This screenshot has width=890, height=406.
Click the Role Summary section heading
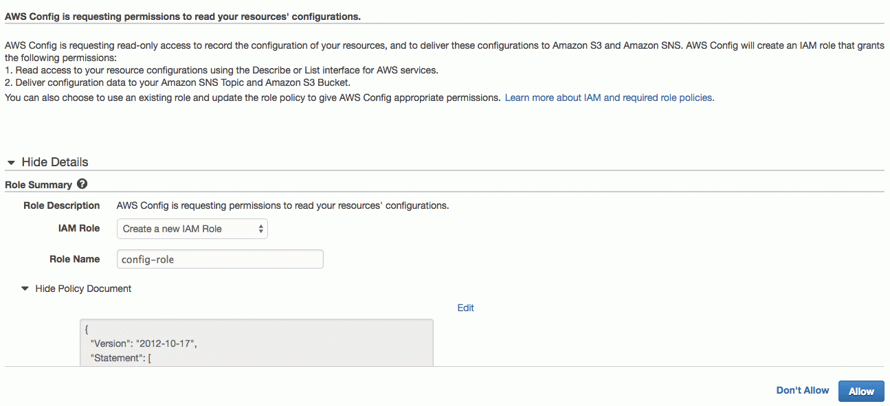[x=38, y=185]
